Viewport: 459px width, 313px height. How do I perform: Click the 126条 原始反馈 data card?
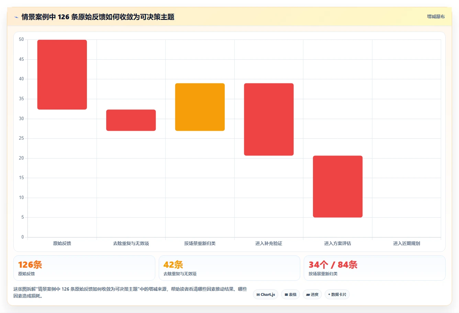coord(84,268)
